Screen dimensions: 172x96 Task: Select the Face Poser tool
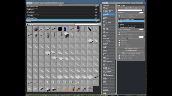click(109, 89)
